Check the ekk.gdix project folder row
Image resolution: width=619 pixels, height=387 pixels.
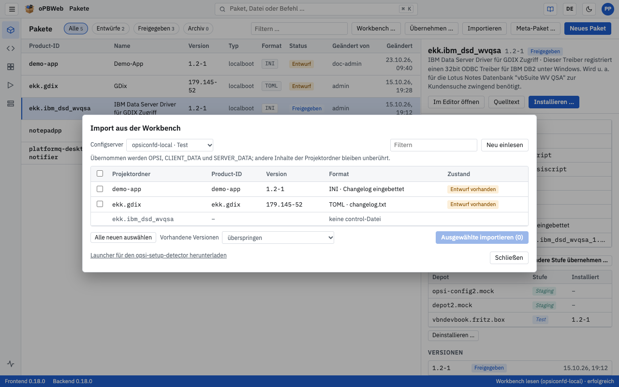tap(100, 204)
